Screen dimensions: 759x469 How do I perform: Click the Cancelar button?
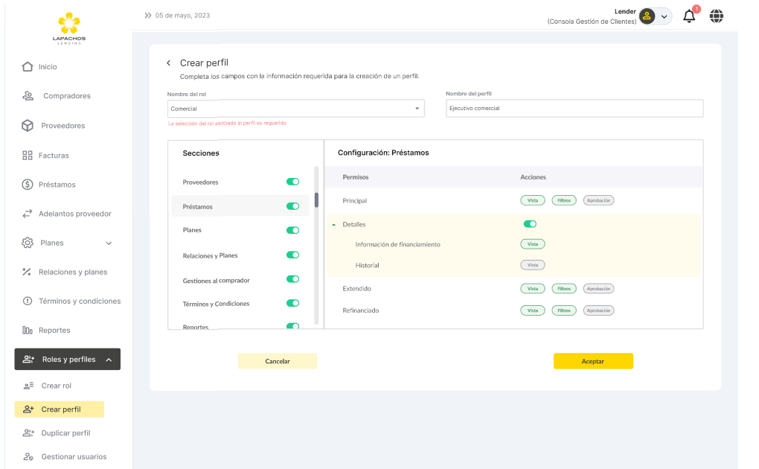pos(278,361)
